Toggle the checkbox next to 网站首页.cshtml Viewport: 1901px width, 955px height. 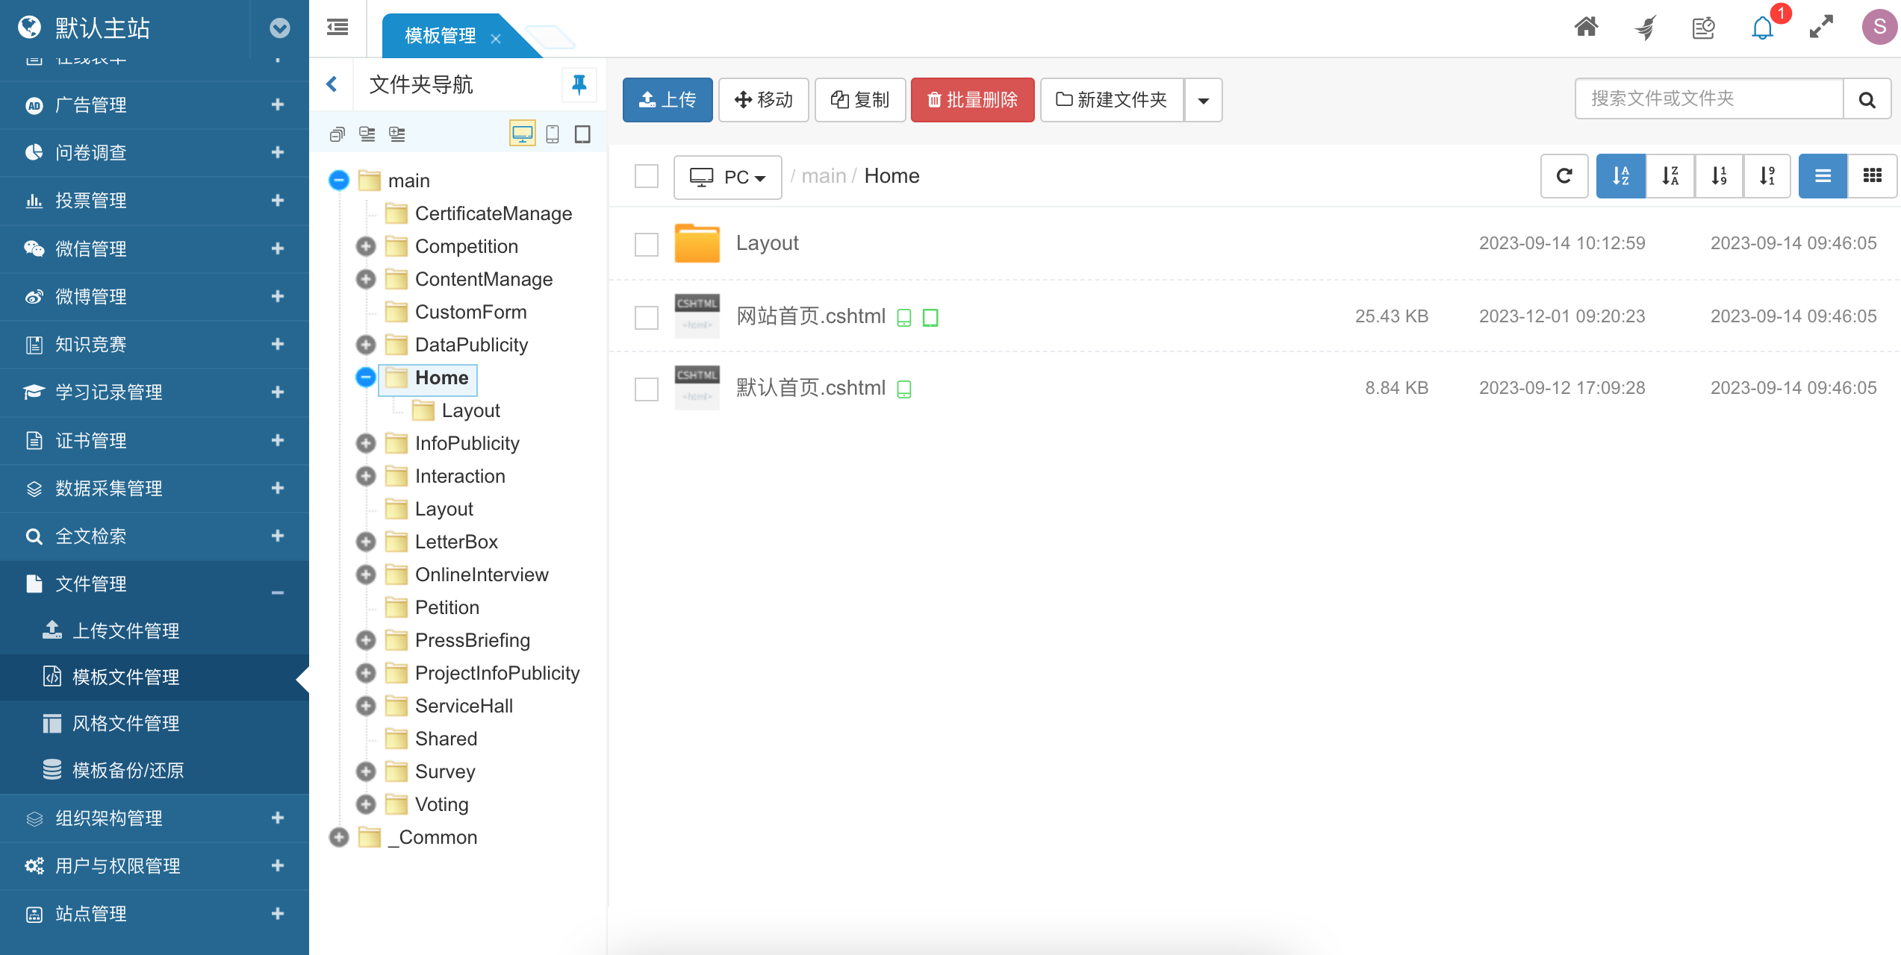[x=646, y=316]
